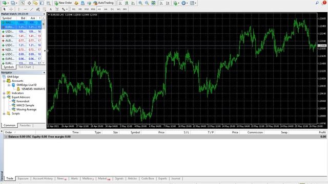This screenshot has height=184, width=328.
Task: Switch to the M5 timeframe
Action: pyautogui.click(x=80, y=9)
